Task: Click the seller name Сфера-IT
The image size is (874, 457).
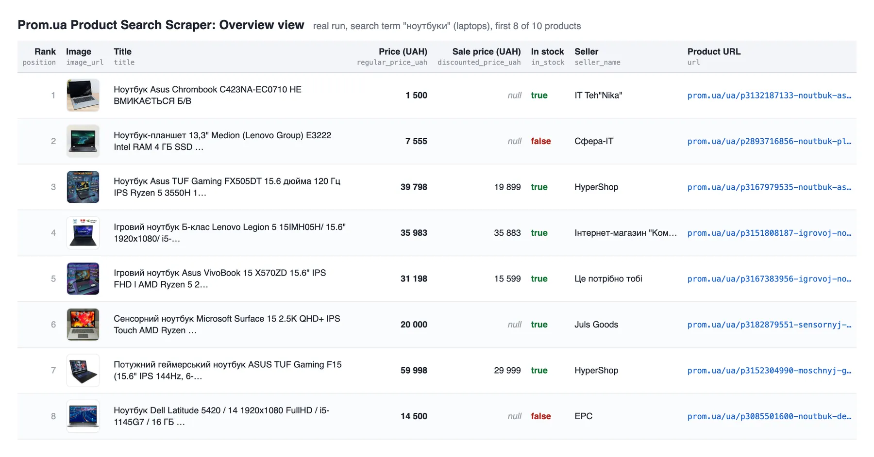Action: pos(594,141)
